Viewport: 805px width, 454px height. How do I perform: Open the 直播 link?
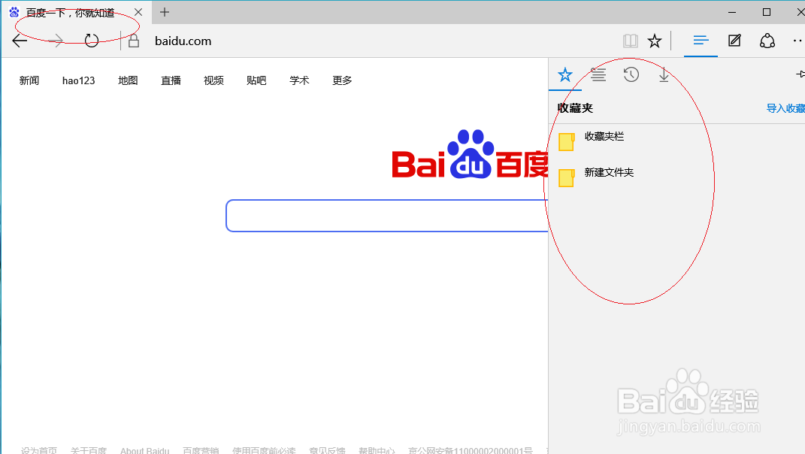[171, 80]
